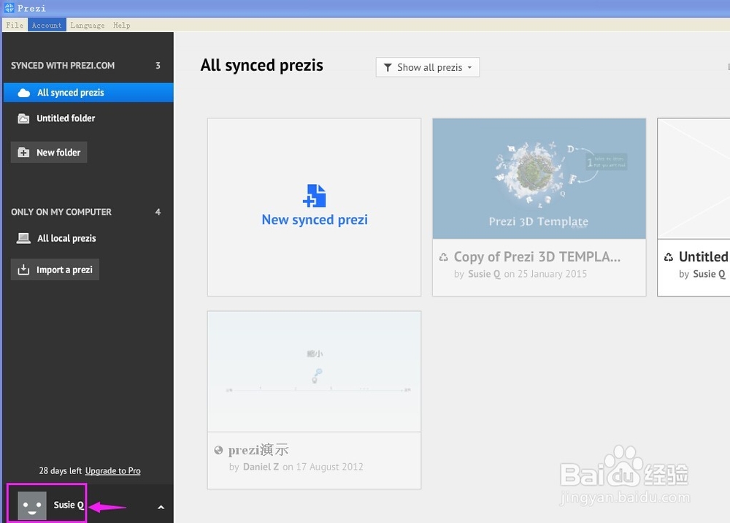730x523 pixels.
Task: Click Import a prezi button
Action: (55, 270)
